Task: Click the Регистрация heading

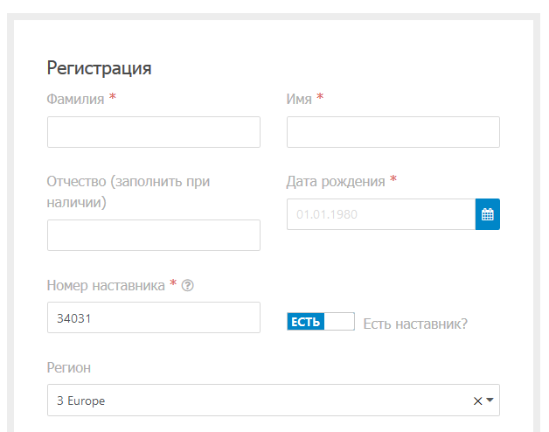Action: (x=99, y=68)
